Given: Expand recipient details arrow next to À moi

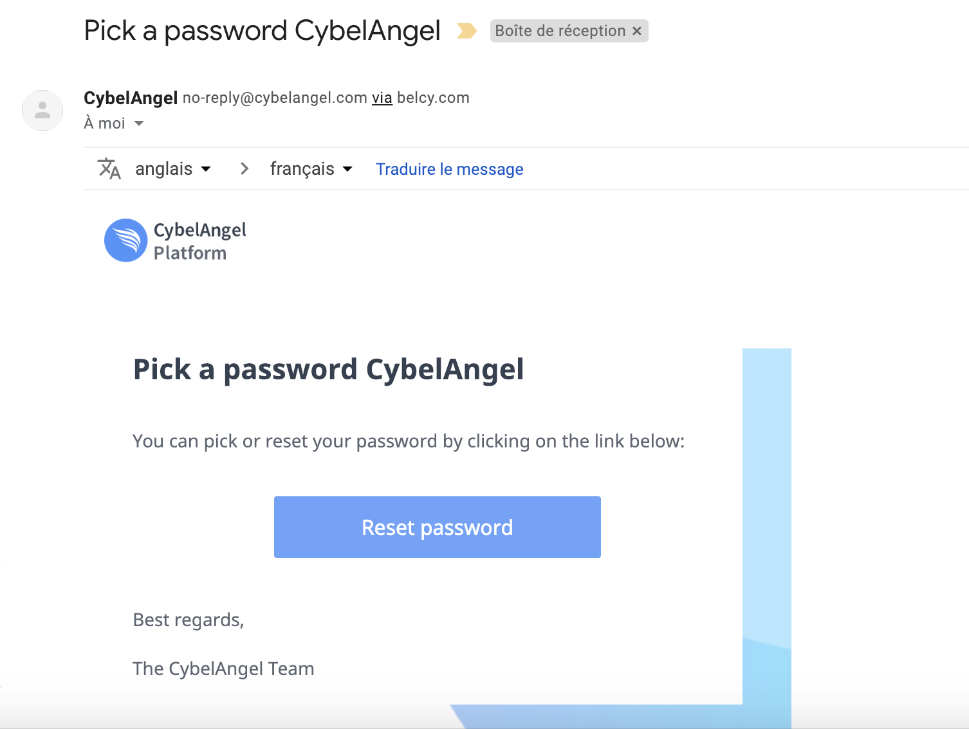Looking at the screenshot, I should [139, 123].
